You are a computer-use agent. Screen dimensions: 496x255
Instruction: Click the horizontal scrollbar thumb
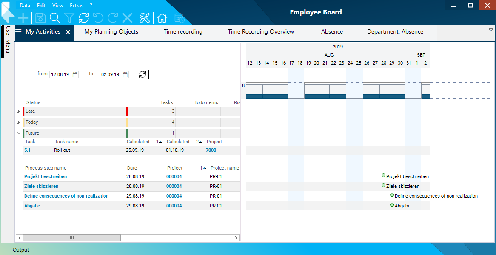pyautogui.click(x=71, y=238)
